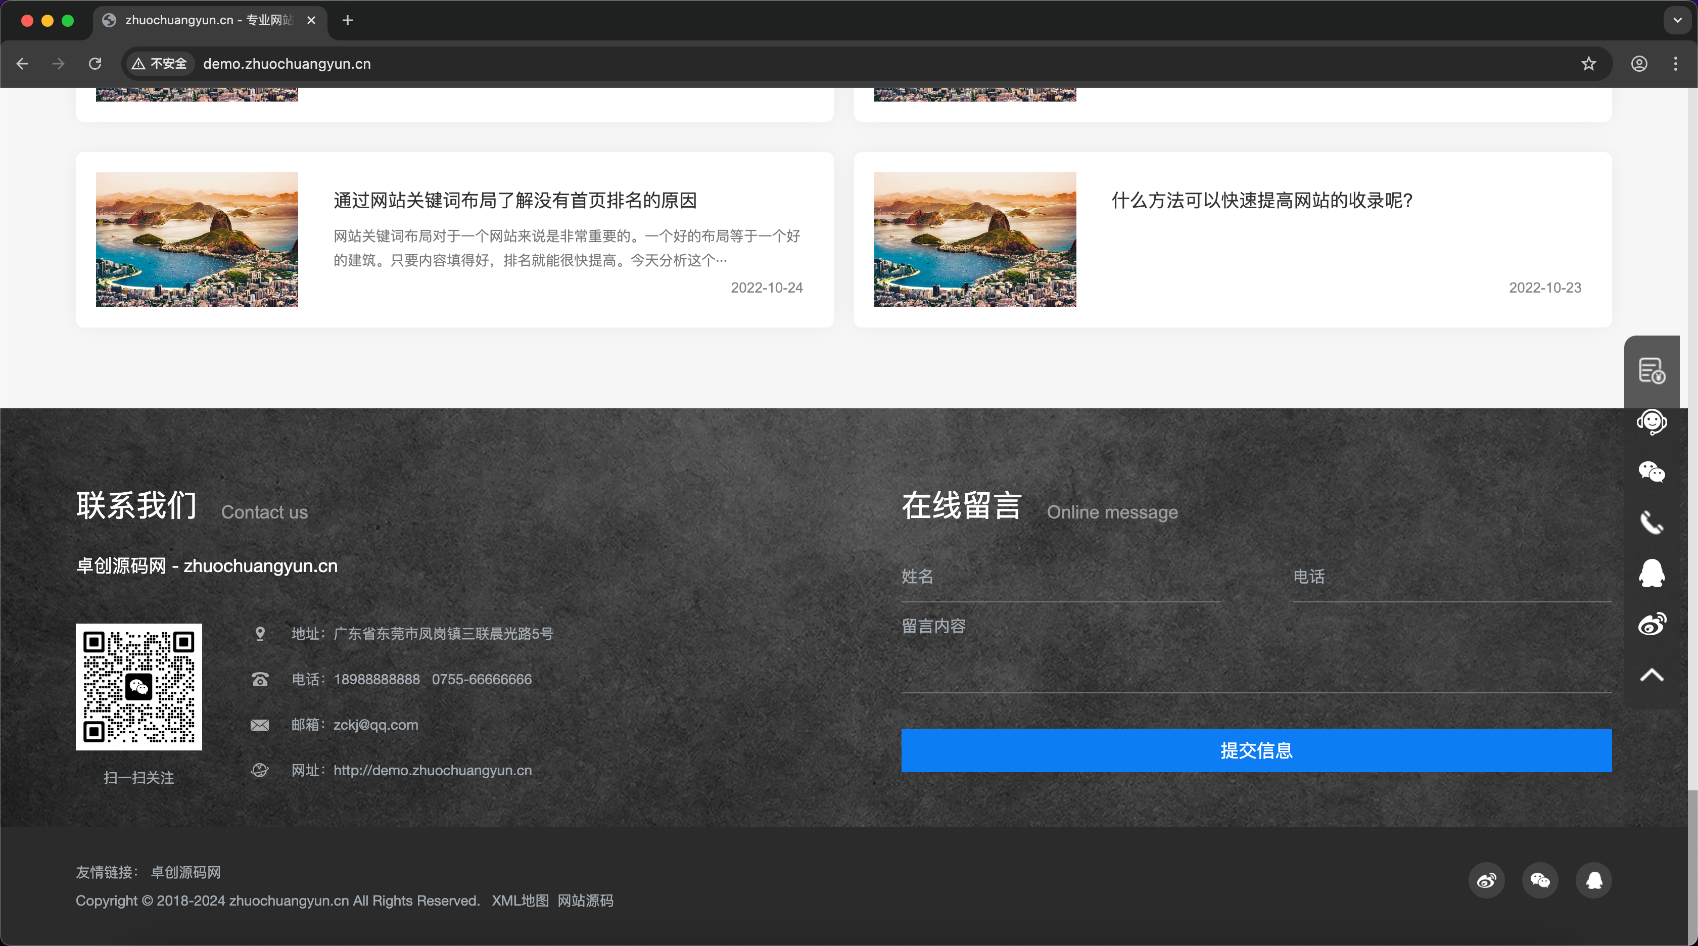The height and width of the screenshot is (946, 1698).
Task: Go back to the previous page
Action: [22, 63]
